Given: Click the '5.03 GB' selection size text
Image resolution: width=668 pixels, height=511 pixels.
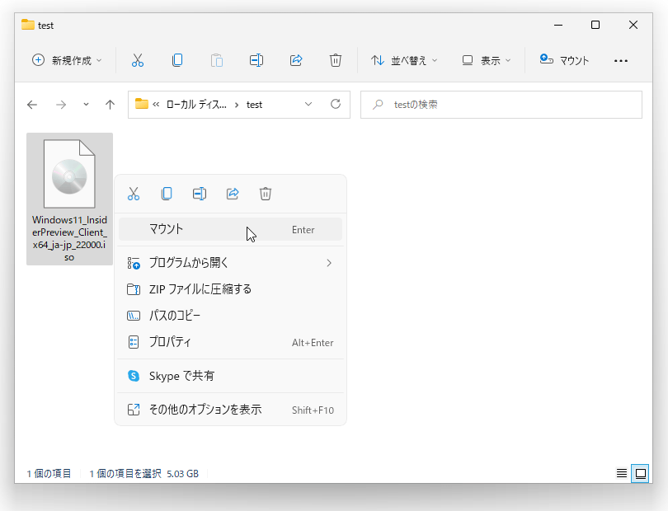Looking at the screenshot, I should 183,474.
